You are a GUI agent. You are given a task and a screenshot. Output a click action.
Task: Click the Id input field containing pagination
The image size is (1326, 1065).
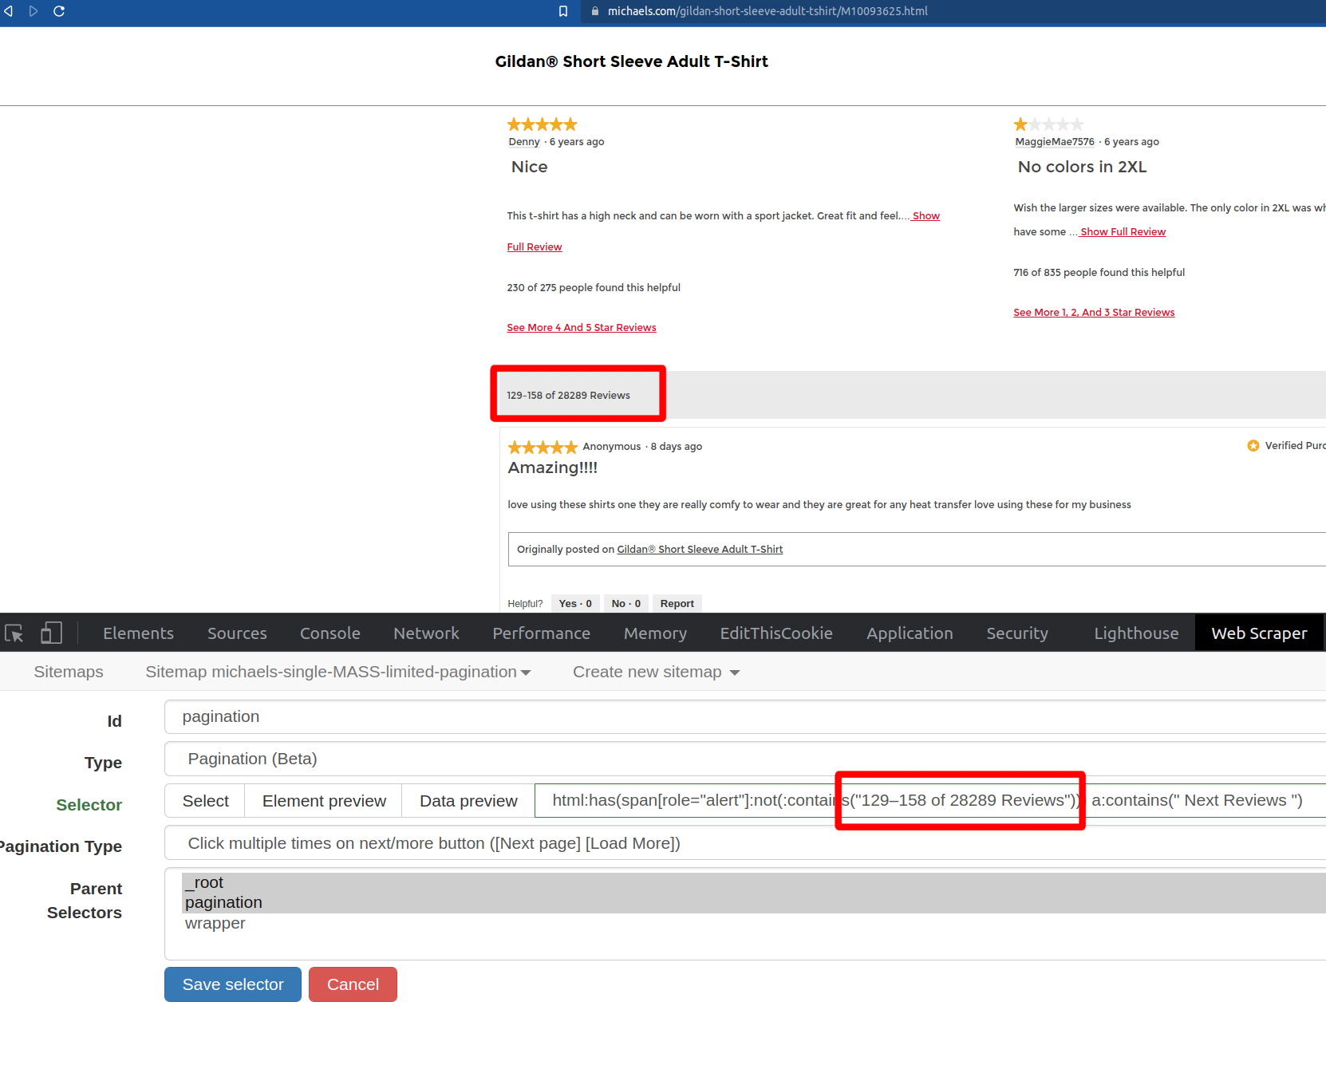coord(742,717)
